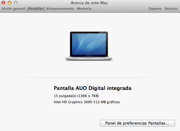180x131 pixels.
Task: Switch to the Visión general tab
Action: pos(14,9)
